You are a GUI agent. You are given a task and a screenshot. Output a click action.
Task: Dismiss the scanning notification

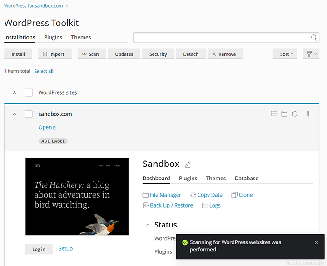[x=317, y=242]
